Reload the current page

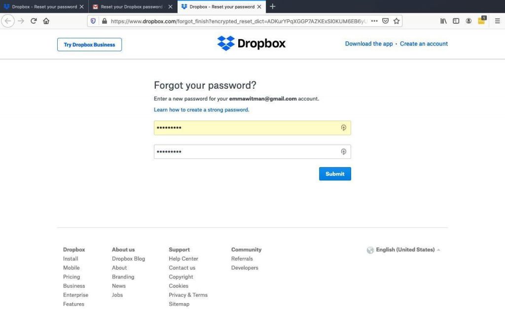(34, 21)
